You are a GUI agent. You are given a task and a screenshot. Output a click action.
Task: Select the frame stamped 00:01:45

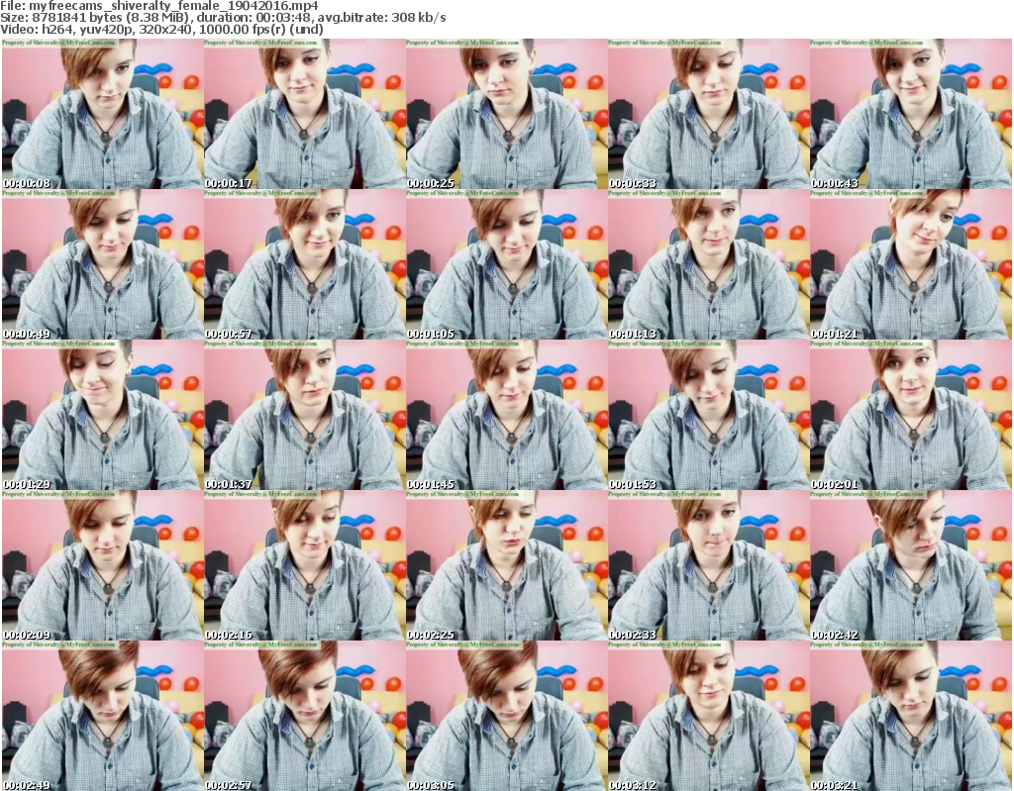(x=506, y=416)
